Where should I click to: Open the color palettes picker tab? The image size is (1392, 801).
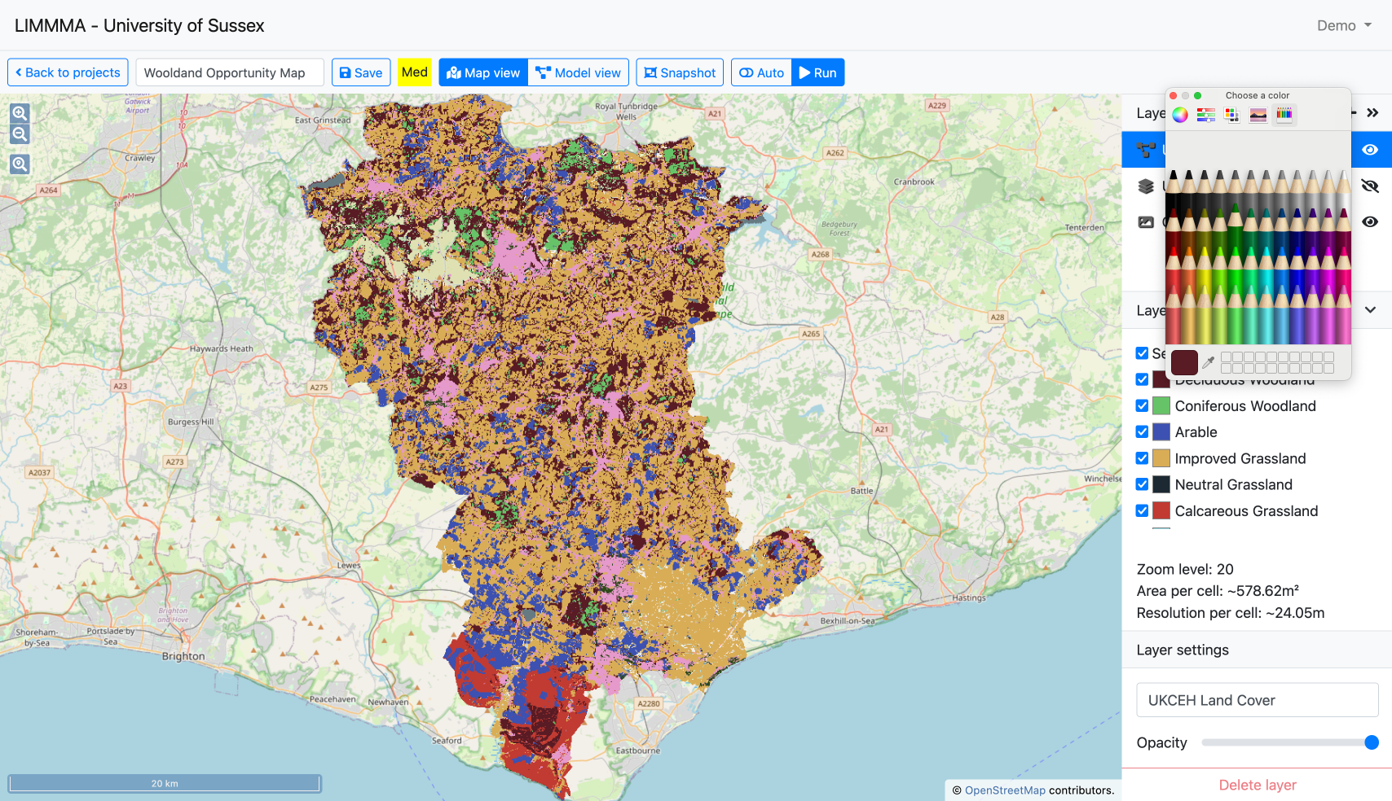pyautogui.click(x=1232, y=115)
